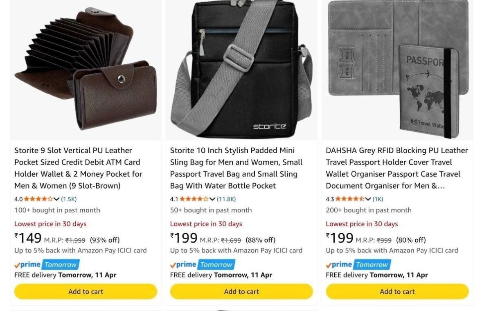Expand rating breakdown chevron for sling bag
The width and height of the screenshot is (491, 311).
(x=212, y=199)
